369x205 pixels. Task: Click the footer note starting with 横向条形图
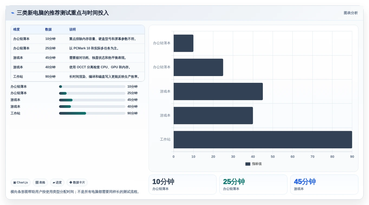(x=76, y=192)
